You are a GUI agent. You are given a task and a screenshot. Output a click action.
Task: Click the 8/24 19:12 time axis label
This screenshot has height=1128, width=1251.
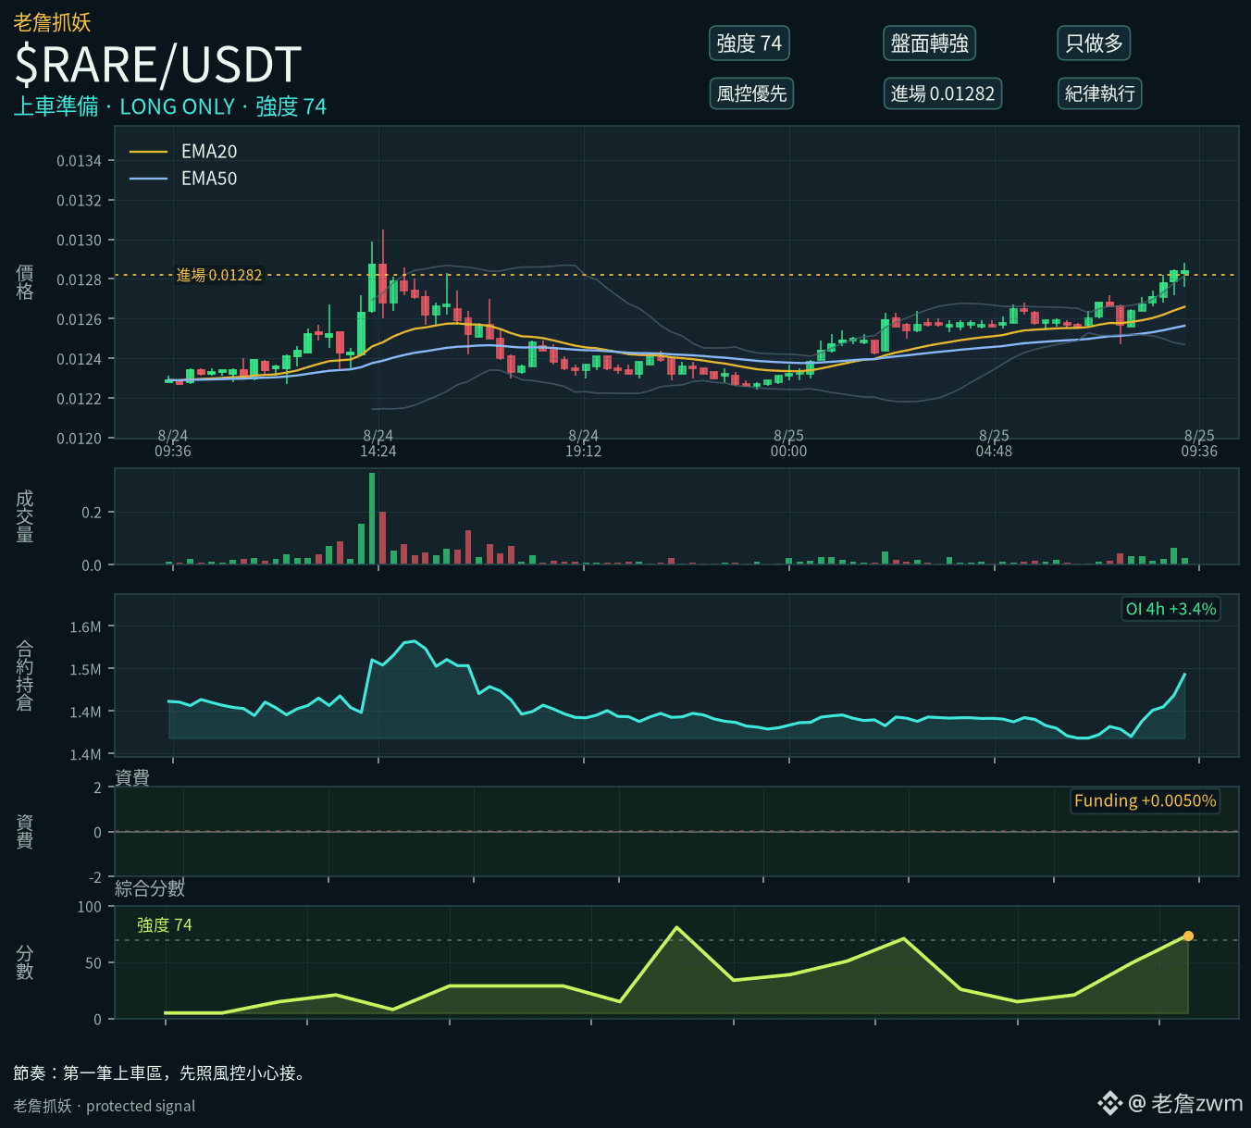(x=583, y=443)
